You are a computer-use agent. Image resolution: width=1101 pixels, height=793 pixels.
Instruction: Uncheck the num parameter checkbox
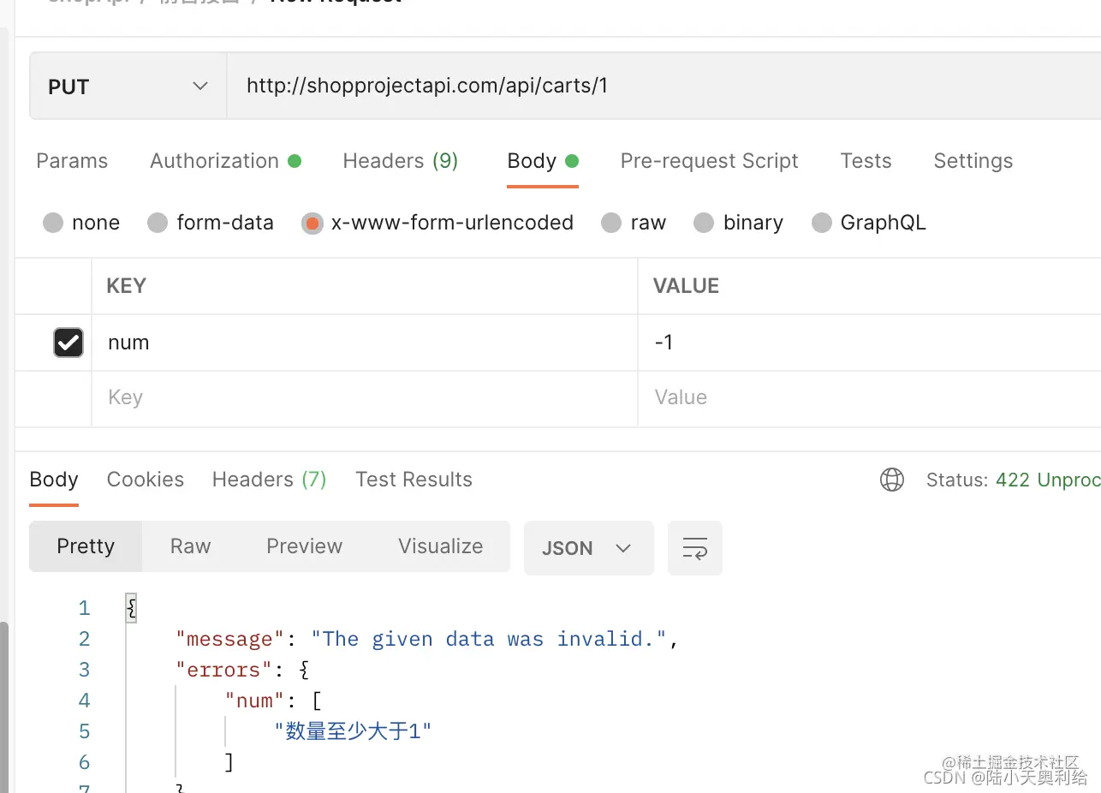click(68, 343)
